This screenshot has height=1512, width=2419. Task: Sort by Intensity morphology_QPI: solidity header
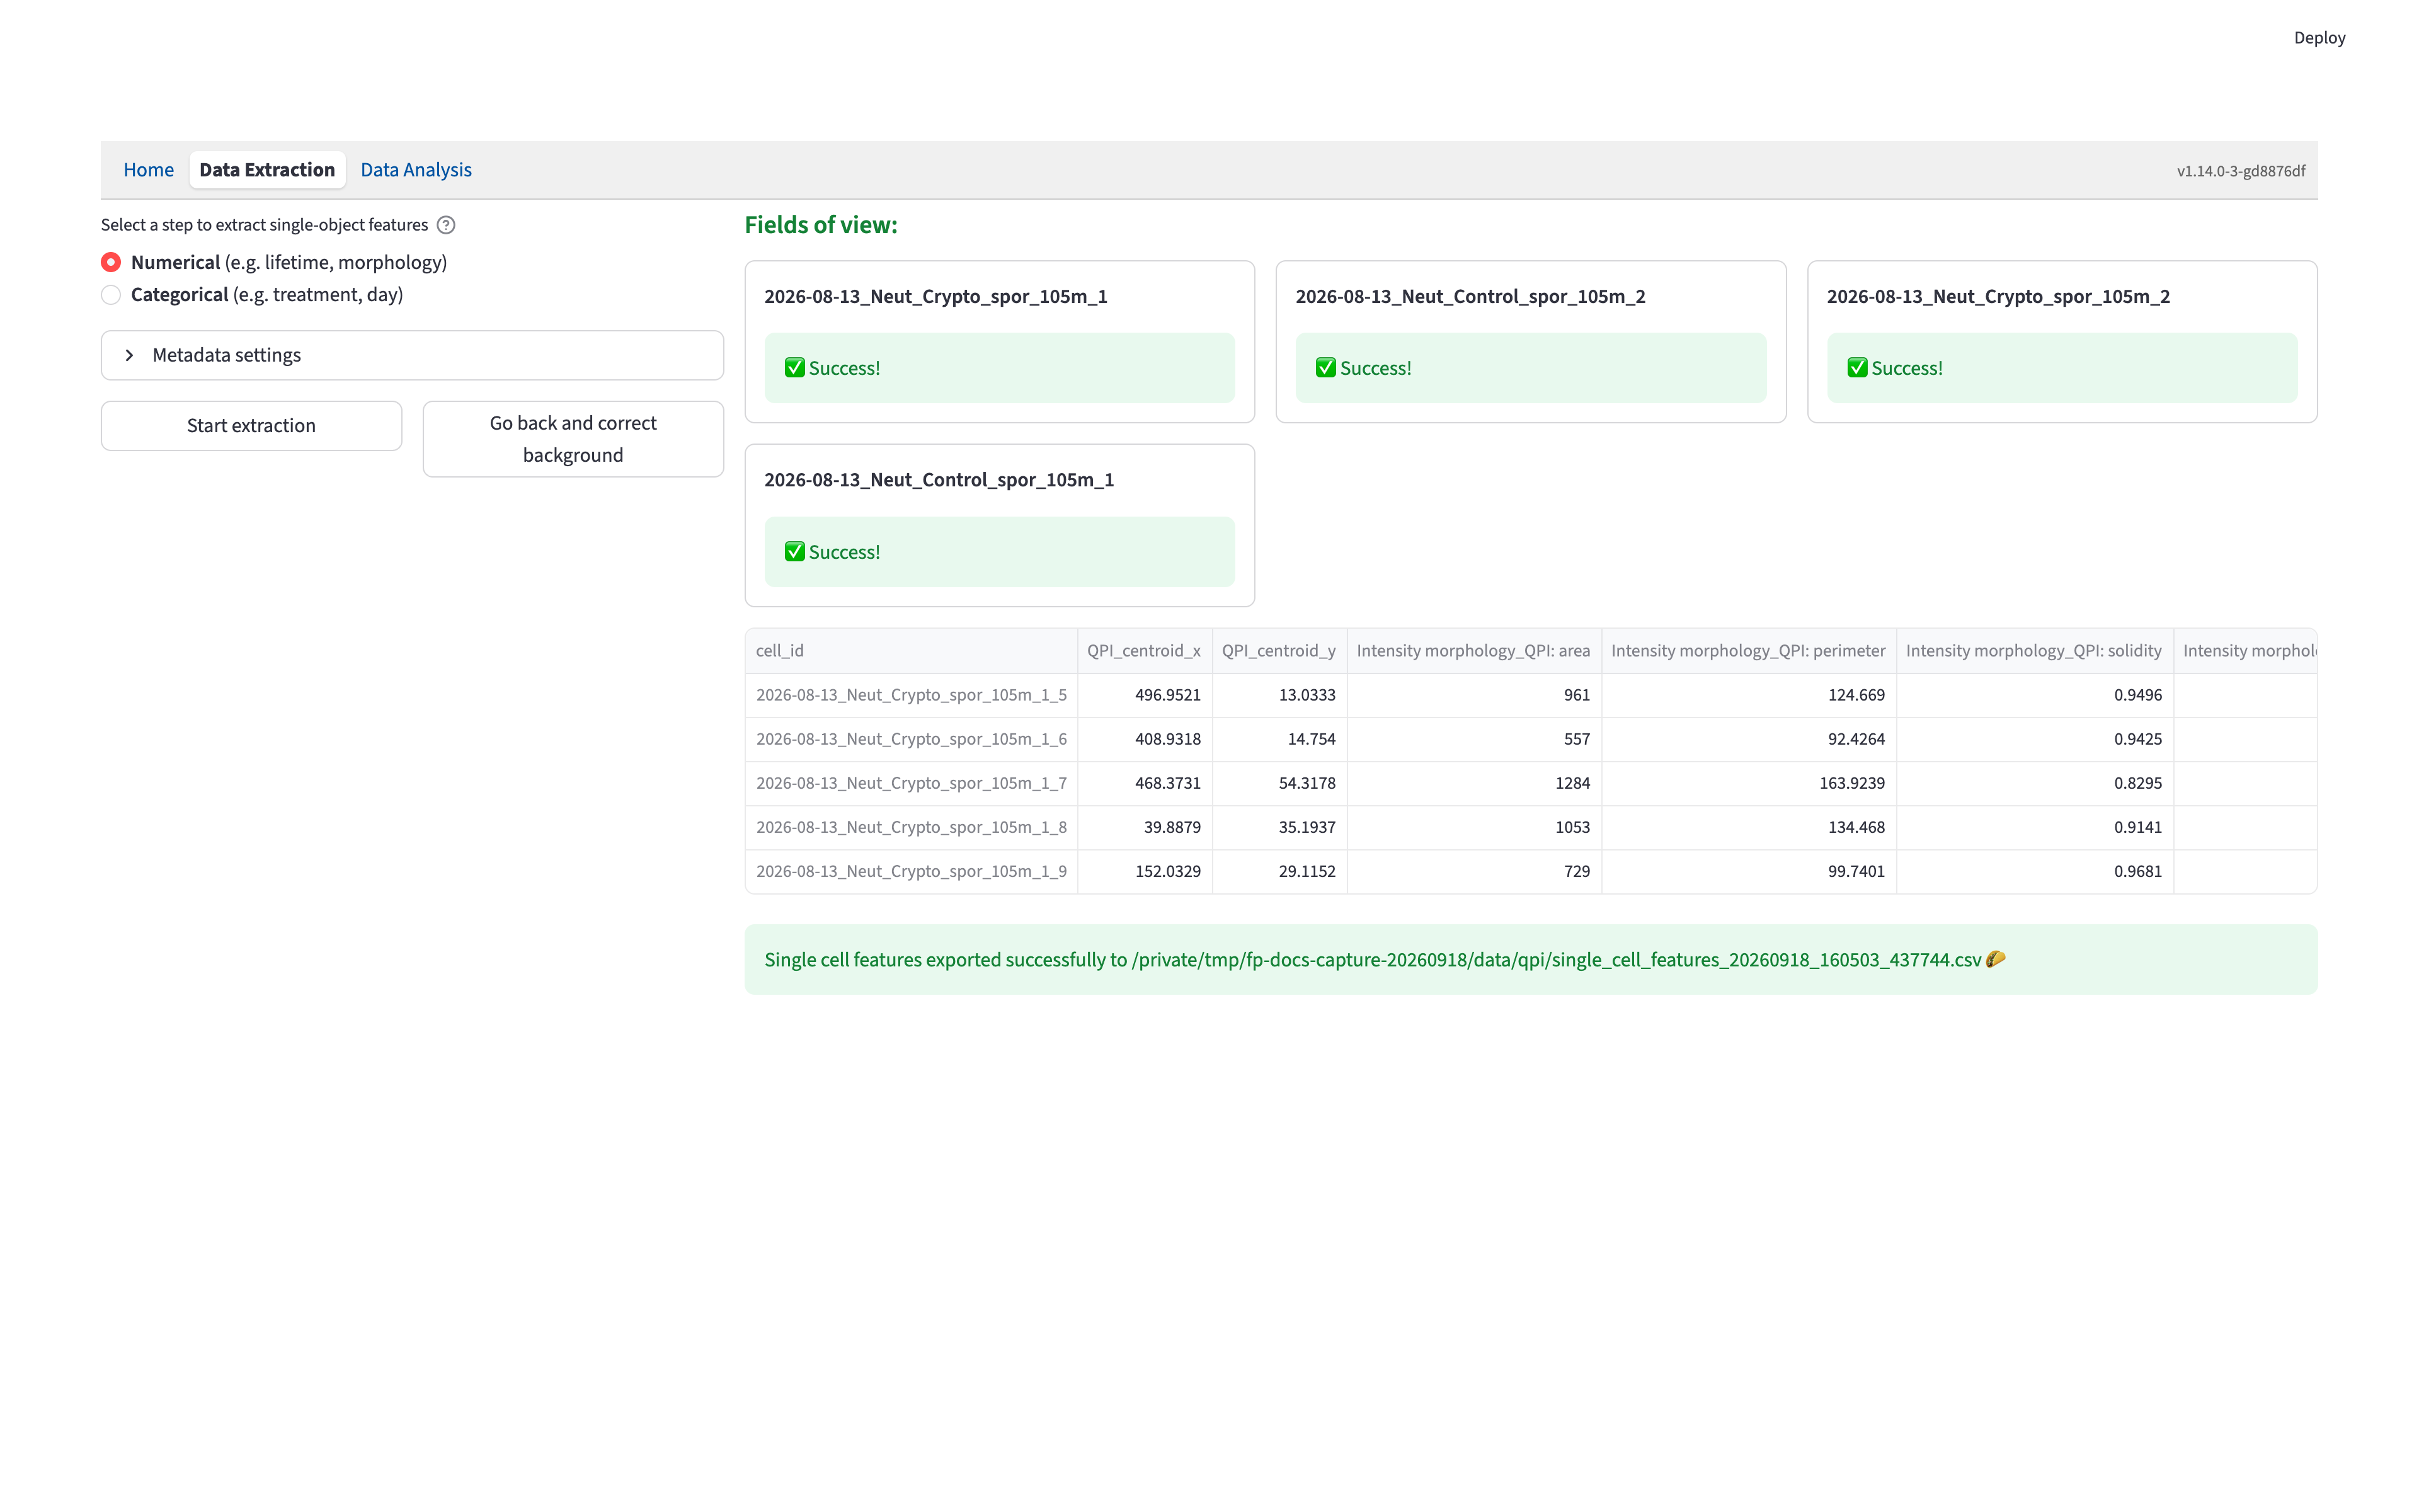point(2035,651)
